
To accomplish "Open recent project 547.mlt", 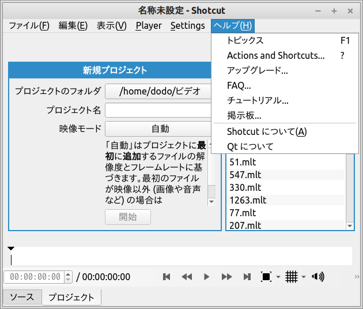I will tap(245, 175).
